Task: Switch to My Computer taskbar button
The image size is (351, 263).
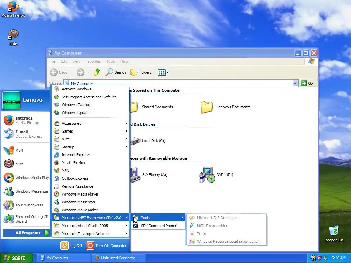Action: (x=63, y=258)
